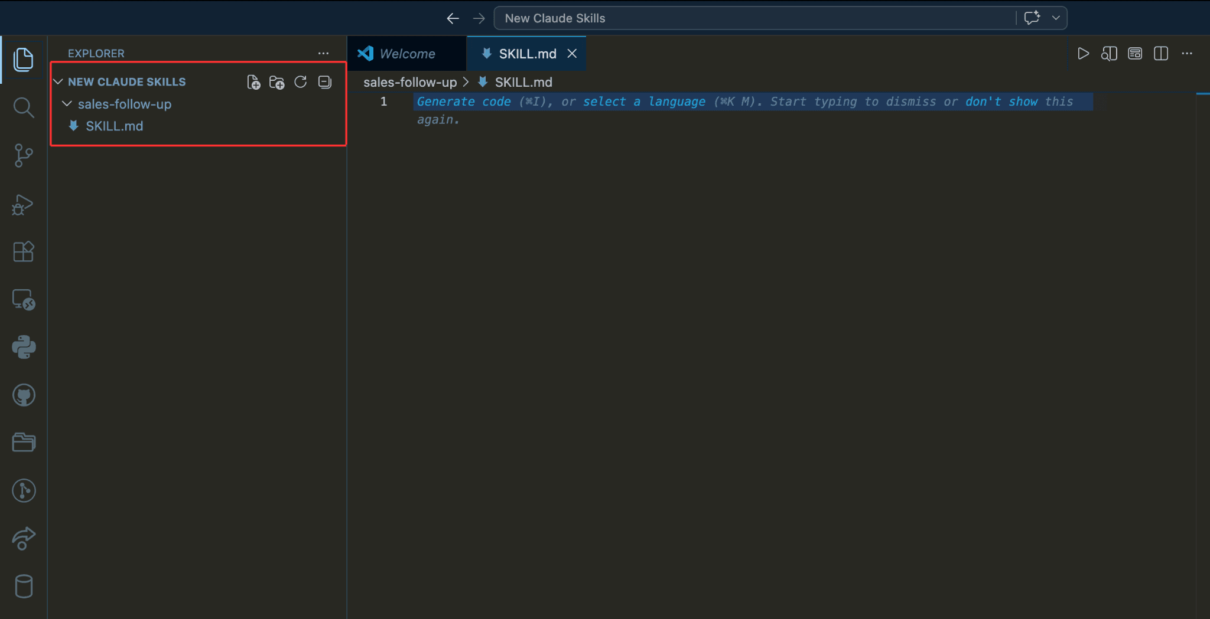
Task: Open Remote Explorer view
Action: tap(24, 300)
